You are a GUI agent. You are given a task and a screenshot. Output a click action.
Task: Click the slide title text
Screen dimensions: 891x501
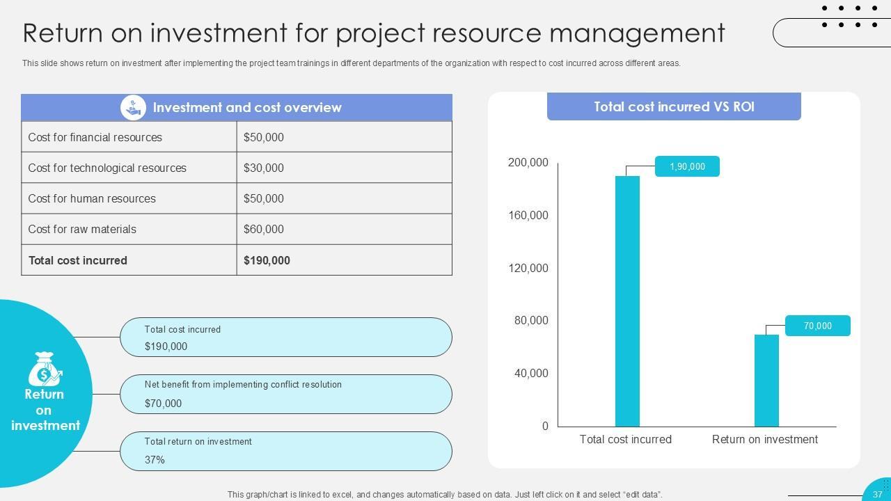[x=374, y=33]
